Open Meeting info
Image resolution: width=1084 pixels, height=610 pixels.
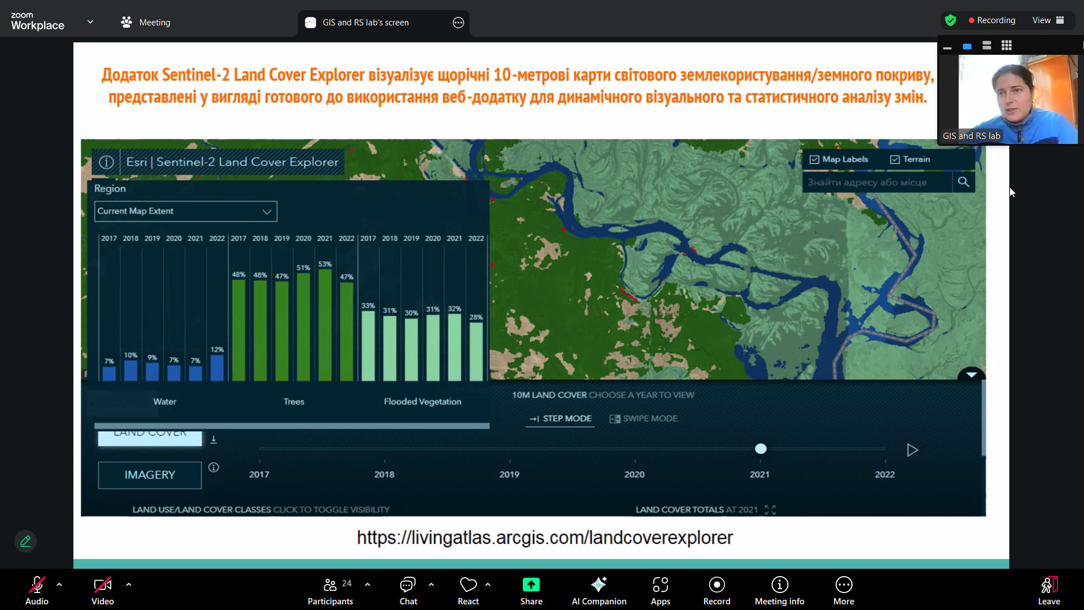[779, 585]
